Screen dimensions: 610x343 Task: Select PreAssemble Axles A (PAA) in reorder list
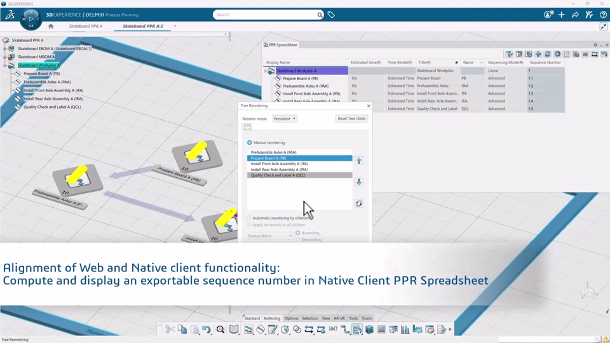[299, 152]
